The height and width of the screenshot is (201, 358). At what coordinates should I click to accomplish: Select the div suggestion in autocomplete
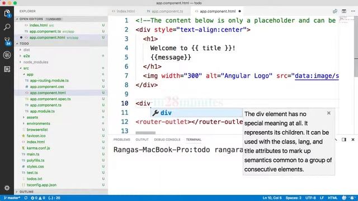click(x=196, y=113)
